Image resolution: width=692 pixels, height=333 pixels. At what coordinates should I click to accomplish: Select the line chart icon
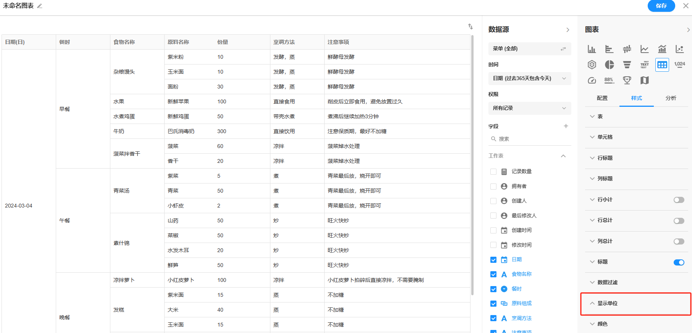(x=644, y=49)
